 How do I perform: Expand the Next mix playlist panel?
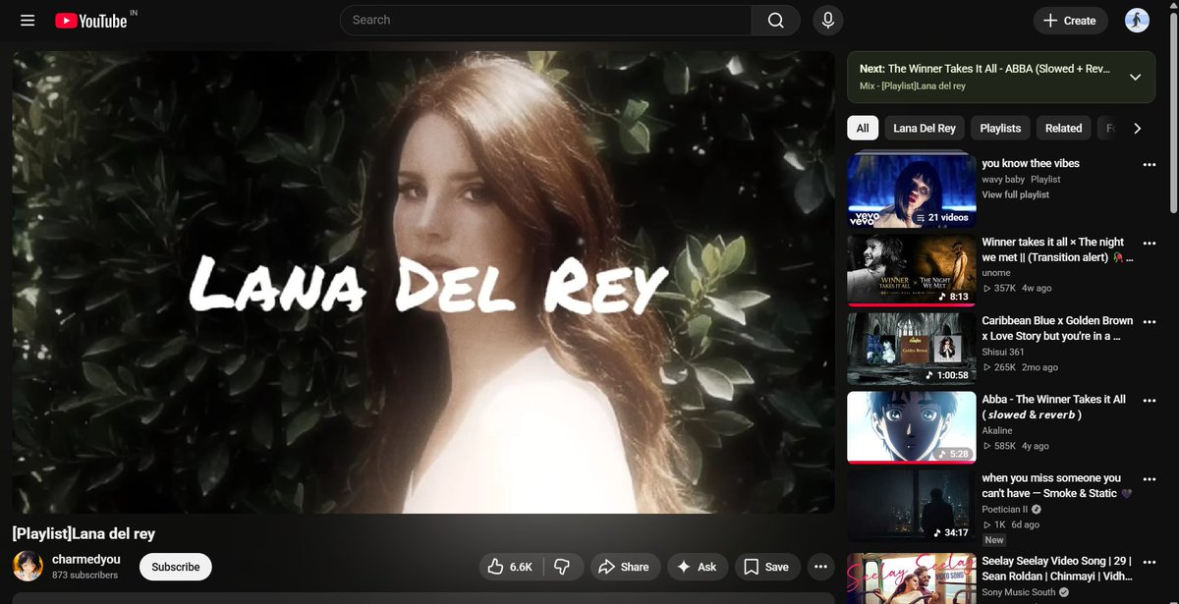[1135, 77]
